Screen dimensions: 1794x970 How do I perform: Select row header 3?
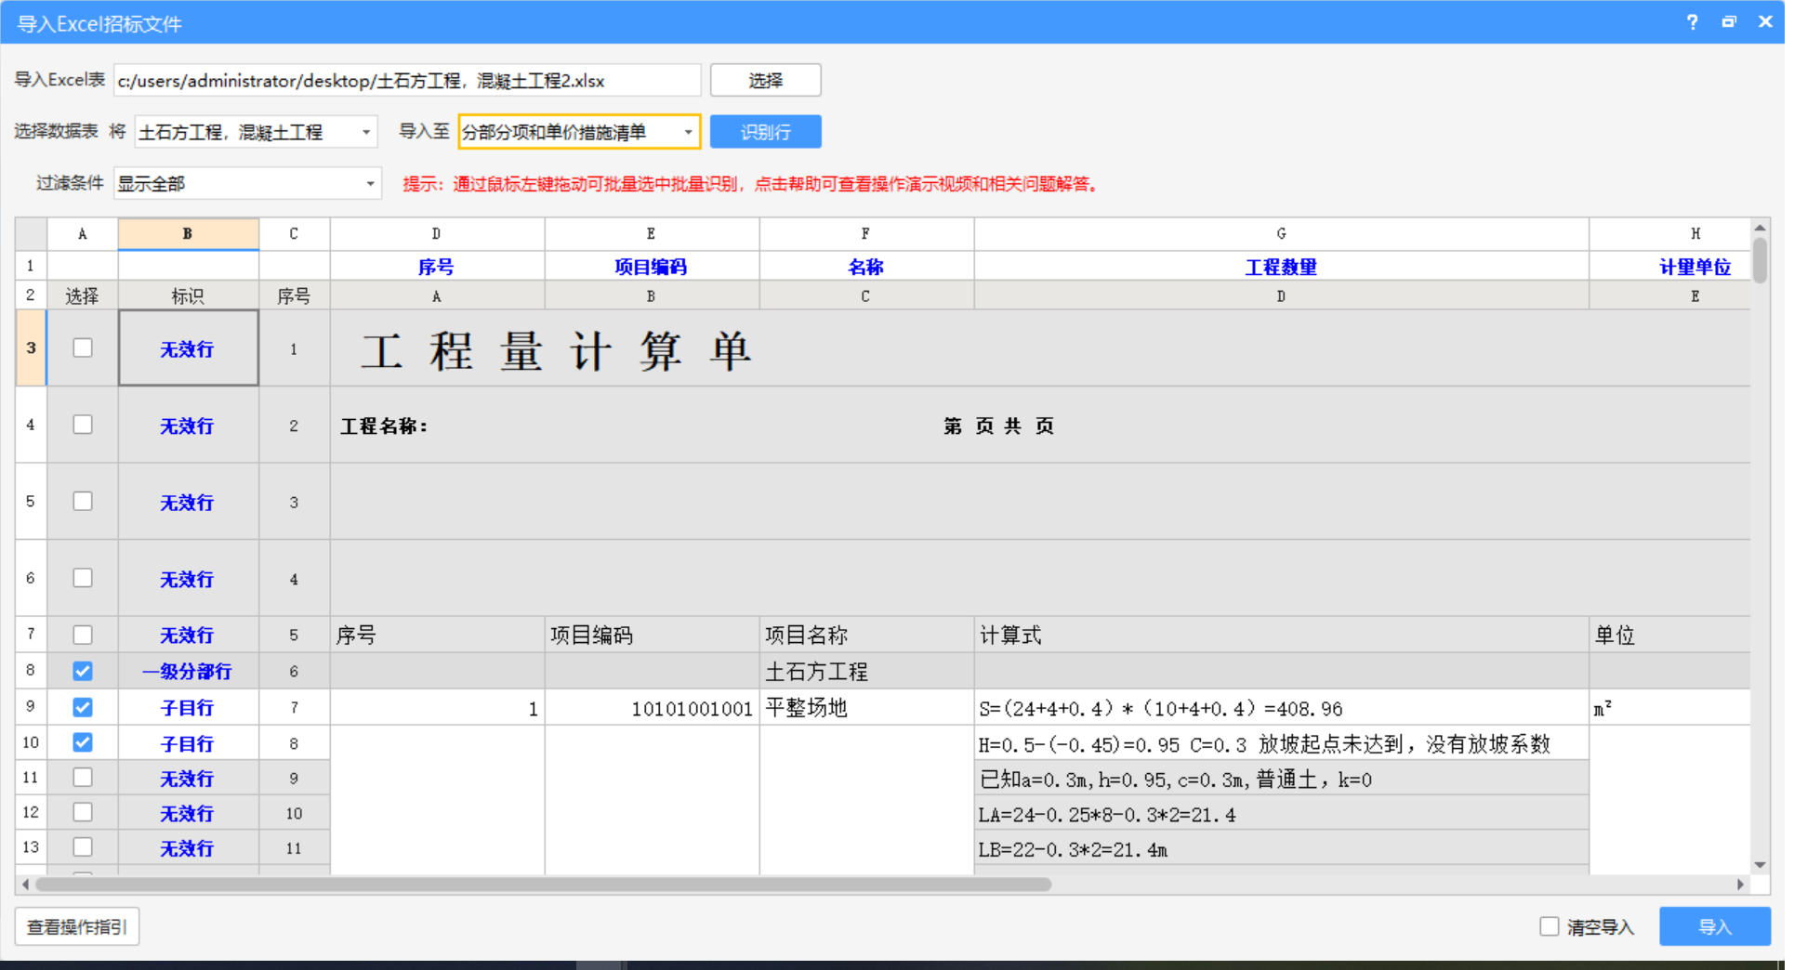click(x=31, y=347)
